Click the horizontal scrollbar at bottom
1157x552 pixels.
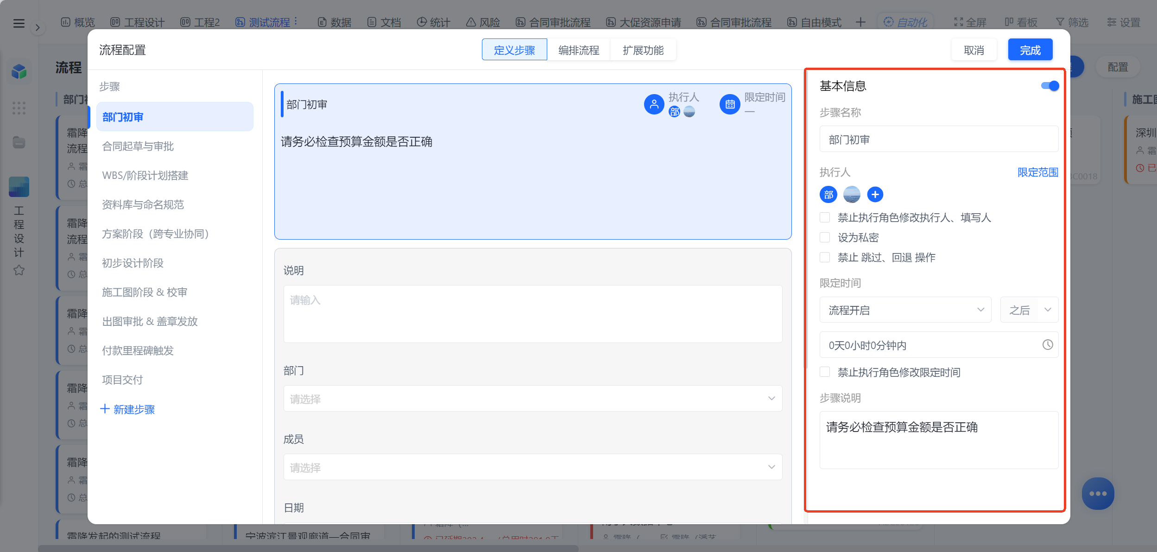click(x=308, y=548)
